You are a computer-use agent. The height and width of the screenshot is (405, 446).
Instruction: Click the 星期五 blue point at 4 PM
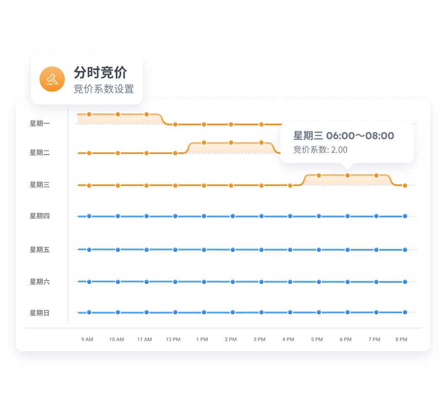pos(290,250)
